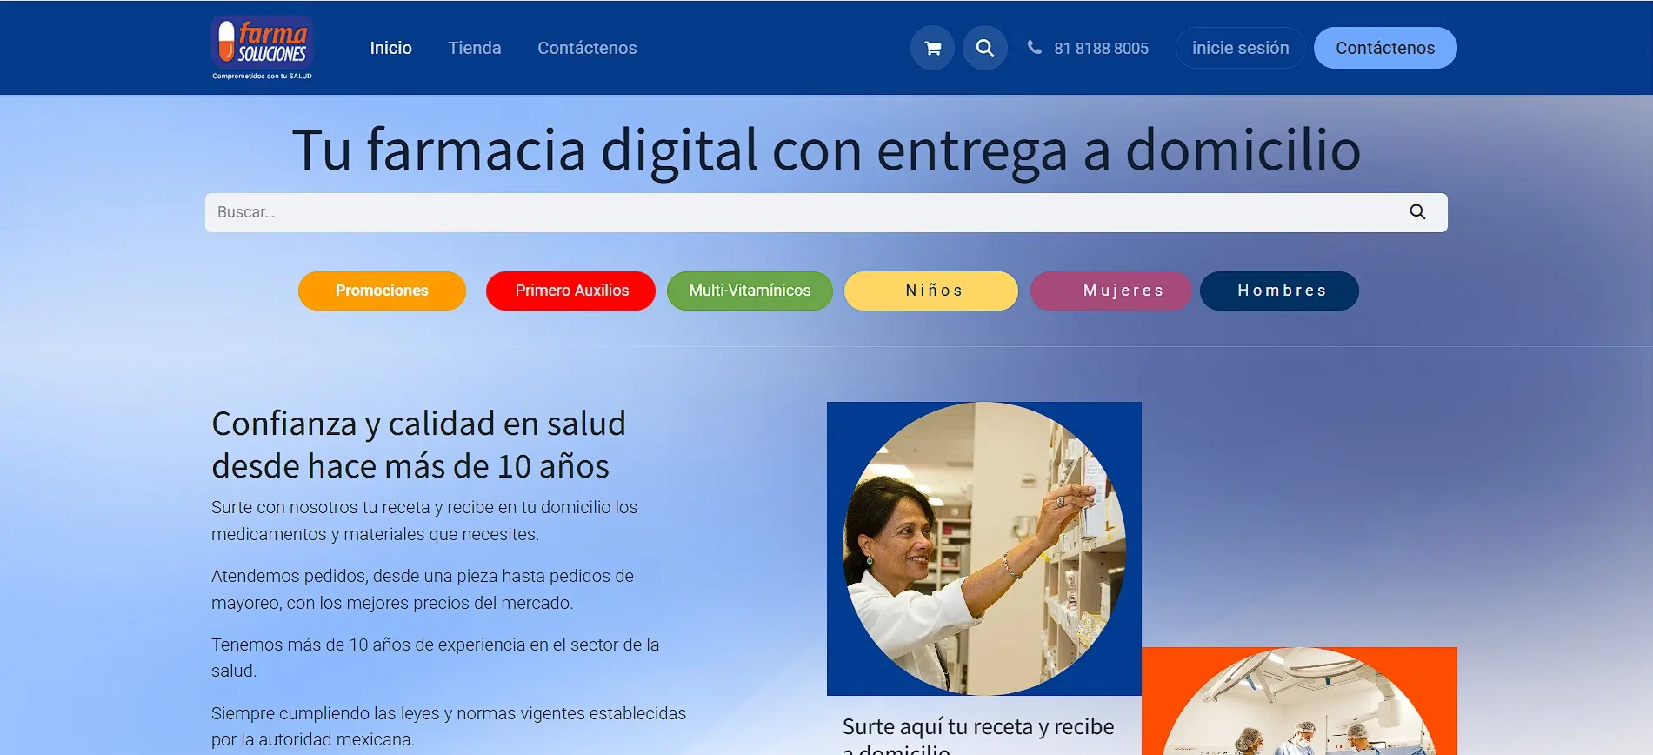The image size is (1653, 755).
Task: Go to the Inicio menu item
Action: [390, 48]
